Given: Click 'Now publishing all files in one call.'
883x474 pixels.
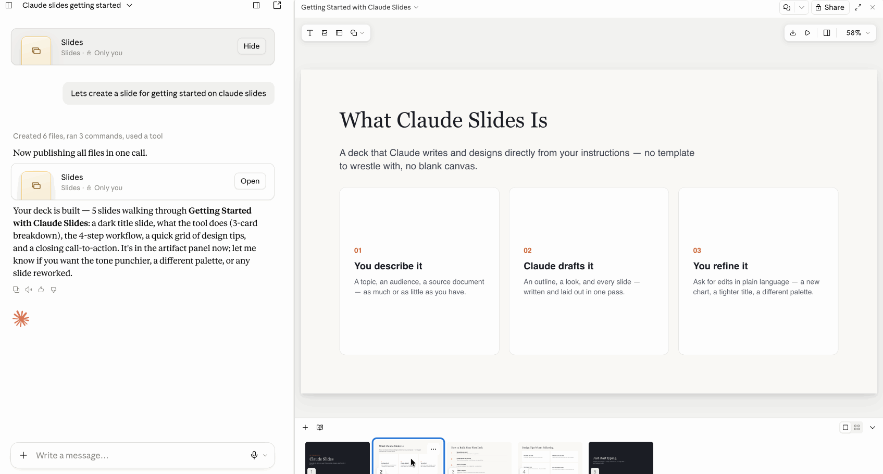Looking at the screenshot, I should (x=80, y=153).
